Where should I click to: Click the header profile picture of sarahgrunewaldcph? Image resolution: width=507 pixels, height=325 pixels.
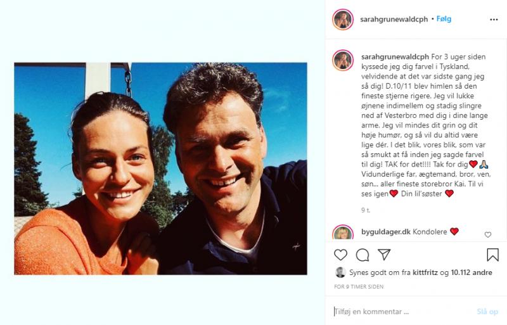pyautogui.click(x=343, y=20)
